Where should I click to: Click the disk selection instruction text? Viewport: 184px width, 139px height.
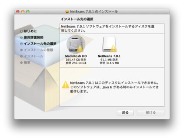tap(108, 28)
